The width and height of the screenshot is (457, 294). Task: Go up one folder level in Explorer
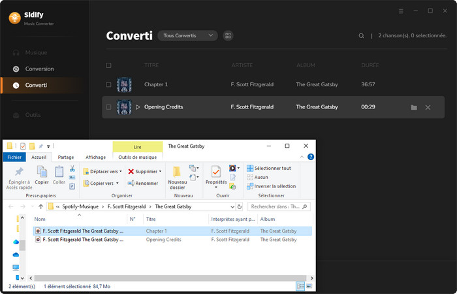(x=40, y=207)
